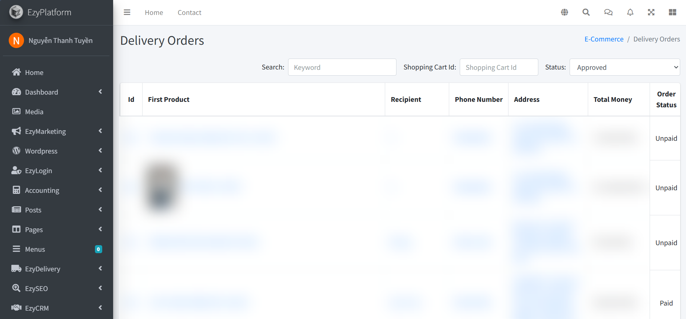Click the Menus list icon
This screenshot has height=319, width=686.
[16, 249]
